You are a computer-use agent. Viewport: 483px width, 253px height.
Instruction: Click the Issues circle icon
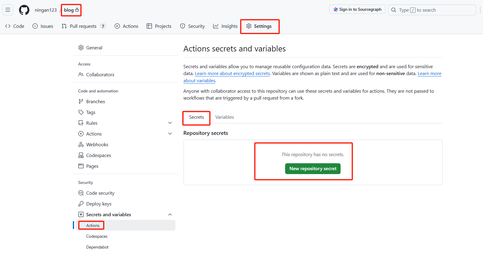pos(35,26)
